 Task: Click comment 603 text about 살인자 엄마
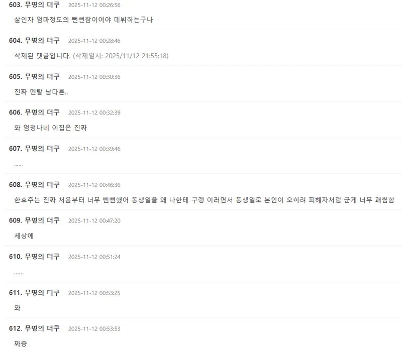pos(83,20)
